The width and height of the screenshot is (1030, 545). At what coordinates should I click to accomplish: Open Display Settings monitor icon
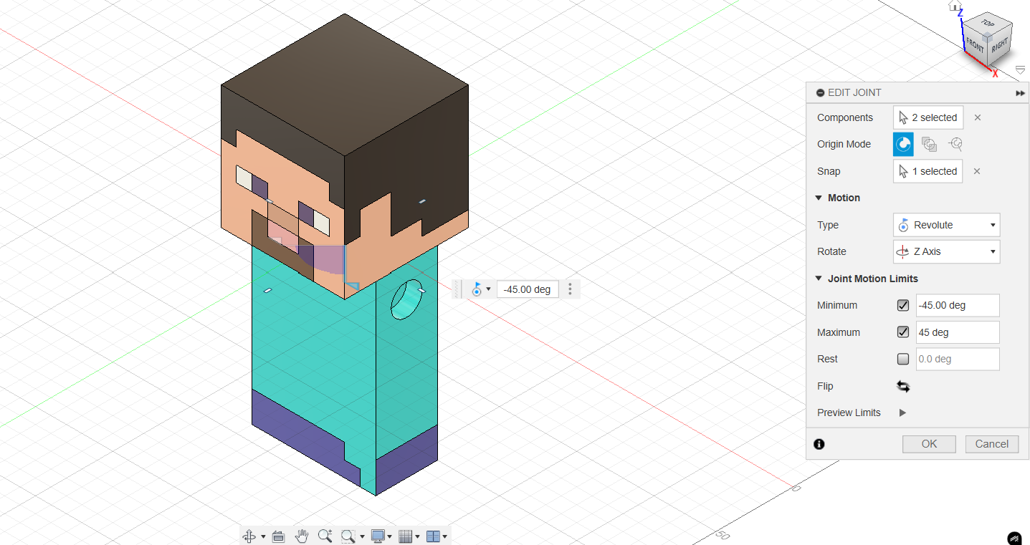(378, 536)
